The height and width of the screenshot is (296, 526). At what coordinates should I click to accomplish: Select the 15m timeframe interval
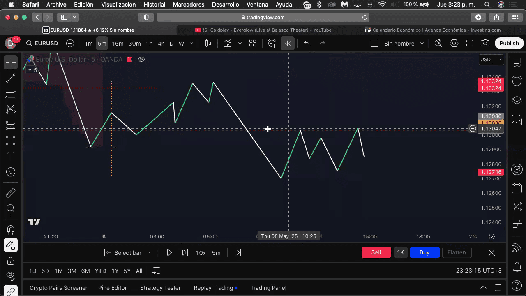pos(118,43)
